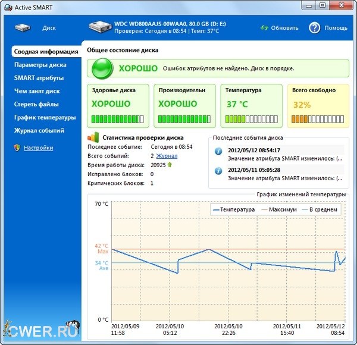This screenshot has height=345, width=357.
Task: Open Журнал событий in sidebar
Action: click(x=39, y=130)
